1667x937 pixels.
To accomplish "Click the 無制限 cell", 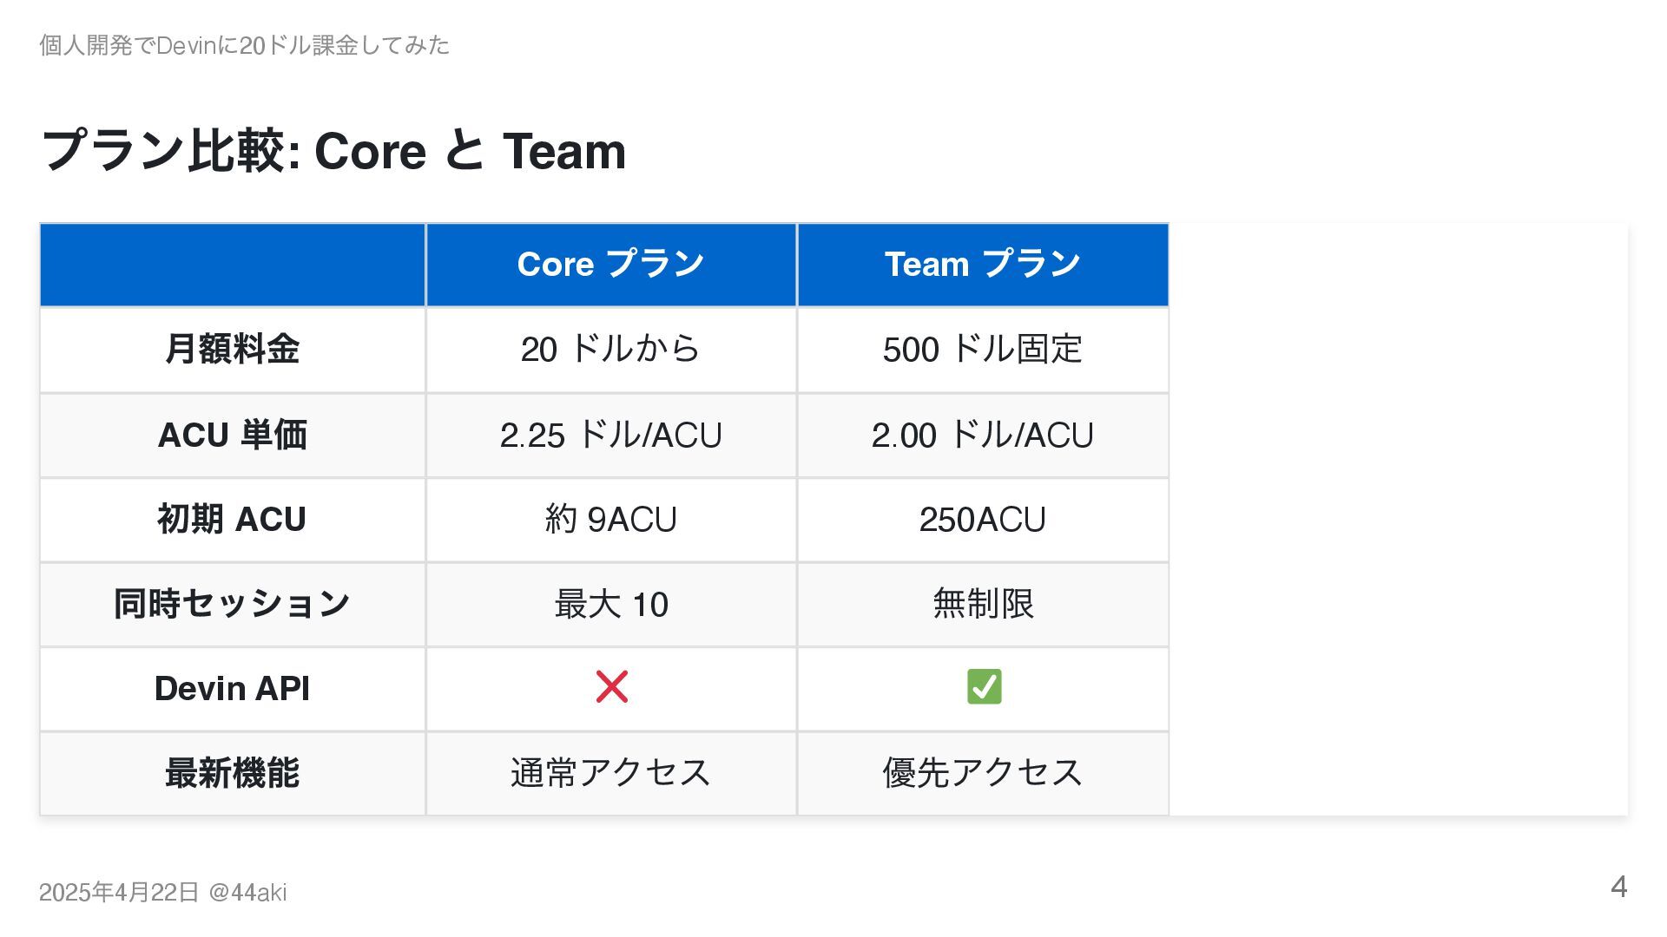I will click(x=983, y=604).
